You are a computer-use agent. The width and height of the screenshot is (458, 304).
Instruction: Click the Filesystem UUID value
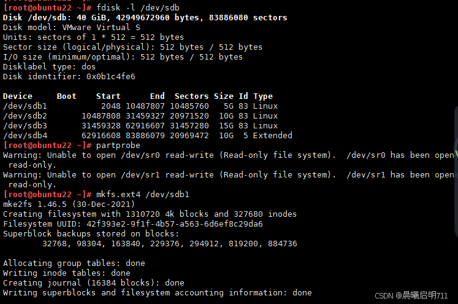174,224
